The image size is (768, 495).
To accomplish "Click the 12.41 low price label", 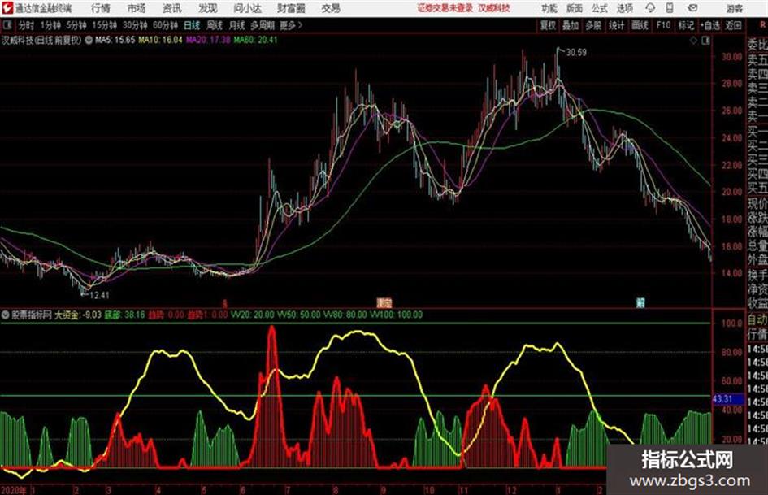I will (99, 295).
